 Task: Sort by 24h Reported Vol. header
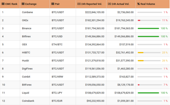pos(92,4)
